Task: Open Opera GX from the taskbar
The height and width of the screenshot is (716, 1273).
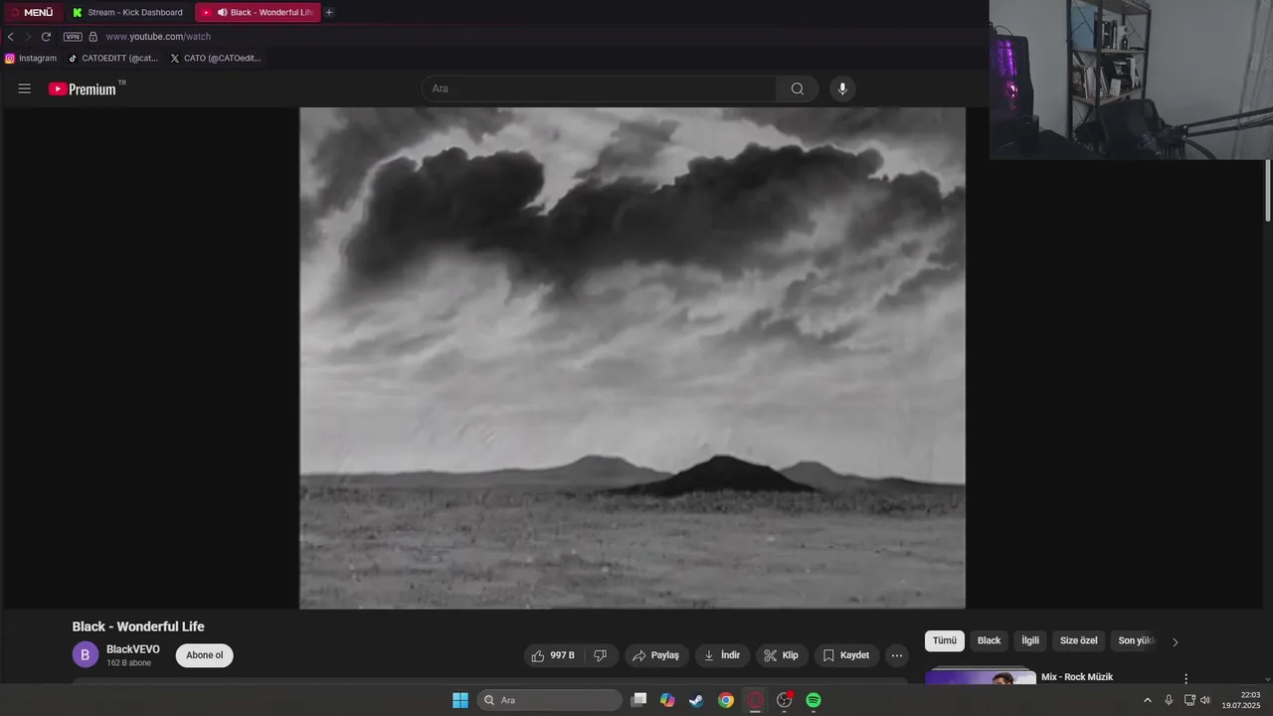Action: tap(755, 700)
